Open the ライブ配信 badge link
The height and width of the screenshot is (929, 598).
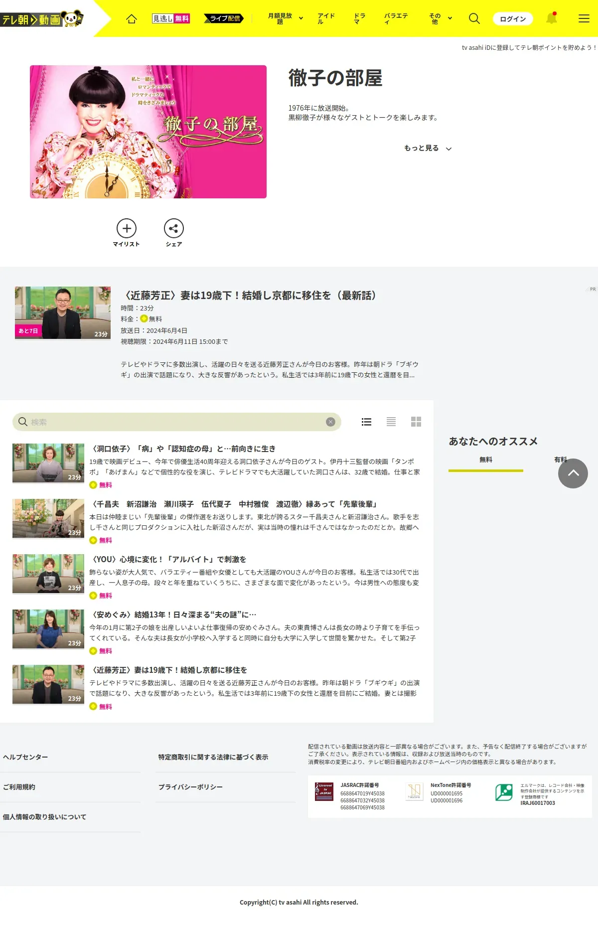[224, 18]
